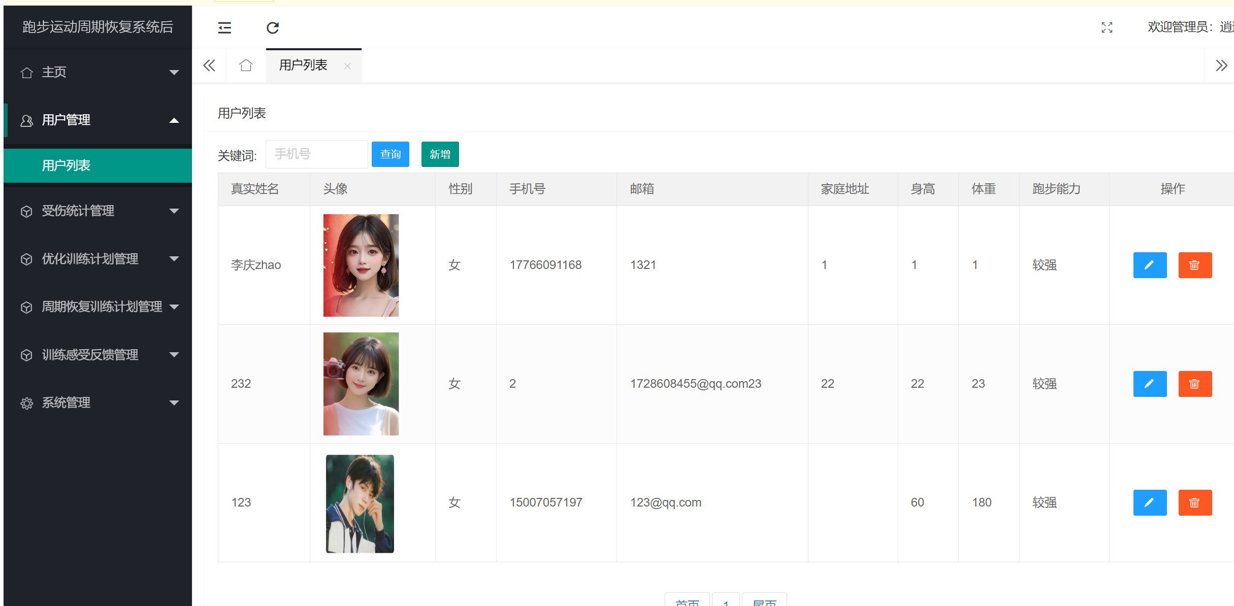Close the 用户列表 tab
The image size is (1234, 606).
(x=347, y=66)
